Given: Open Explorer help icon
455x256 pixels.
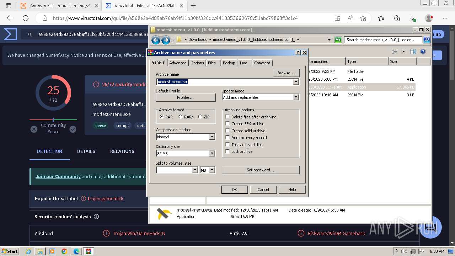Looking at the screenshot, I should coord(423,52).
